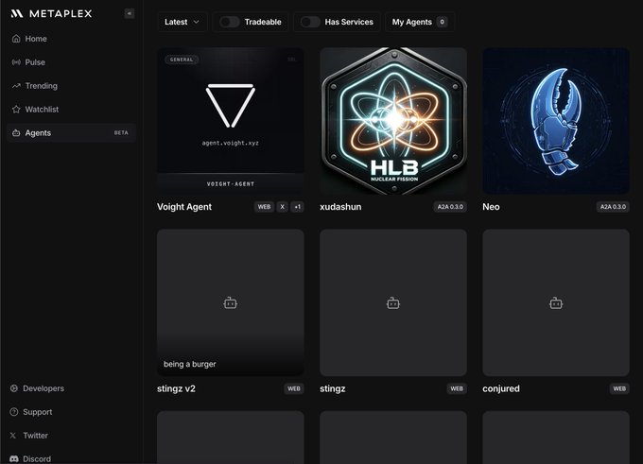Open the Latest sort dropdown
The image size is (643, 464).
[x=182, y=22]
